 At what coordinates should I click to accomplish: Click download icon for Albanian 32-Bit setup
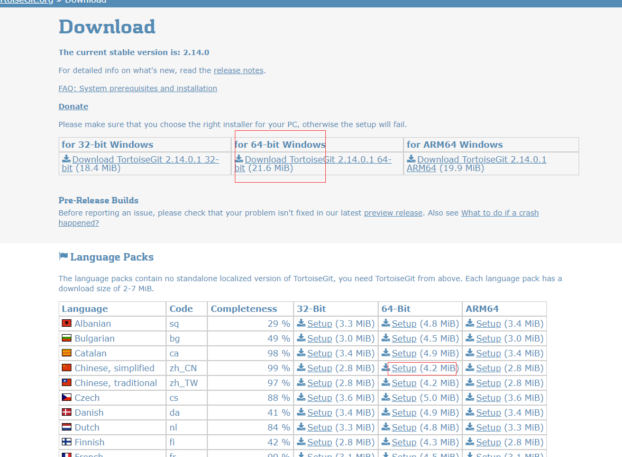click(x=301, y=323)
